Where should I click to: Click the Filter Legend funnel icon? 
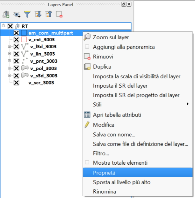[27, 14]
